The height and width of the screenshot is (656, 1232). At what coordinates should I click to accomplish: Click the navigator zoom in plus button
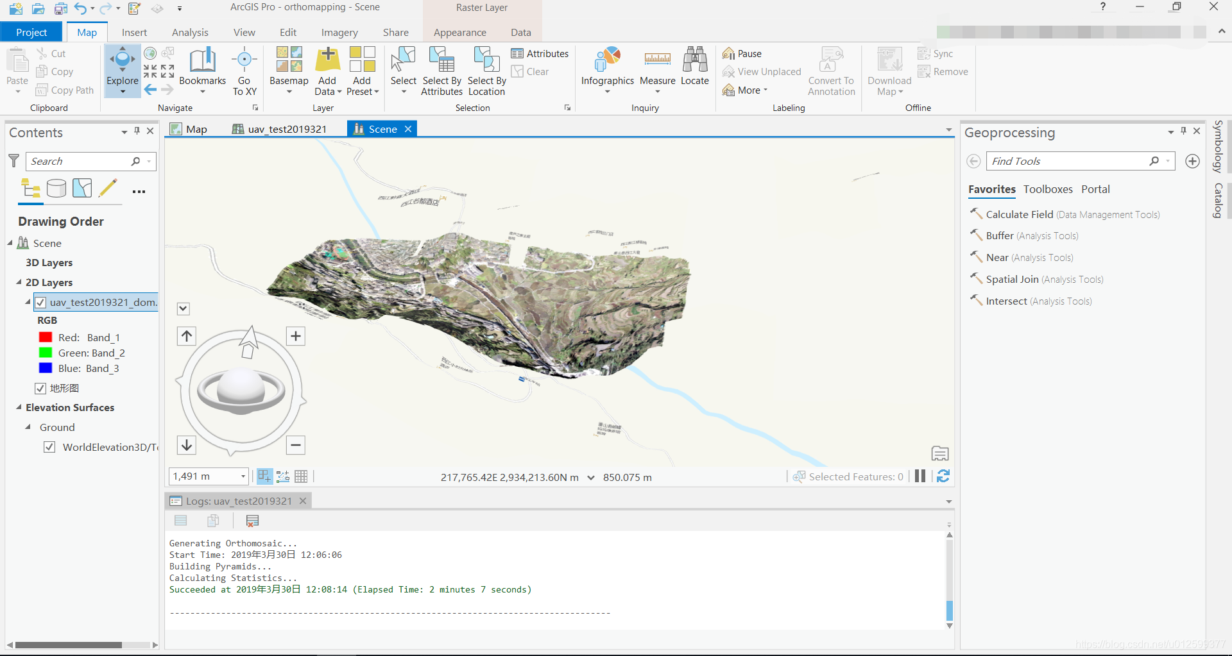[295, 336]
